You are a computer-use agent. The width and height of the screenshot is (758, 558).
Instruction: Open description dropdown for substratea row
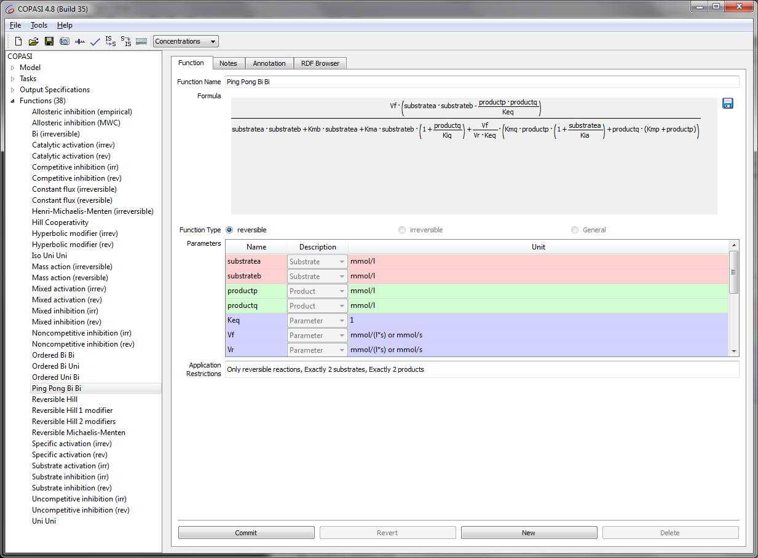(x=317, y=262)
